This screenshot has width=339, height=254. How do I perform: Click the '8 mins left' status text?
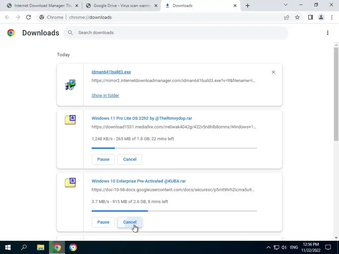pos(158,202)
